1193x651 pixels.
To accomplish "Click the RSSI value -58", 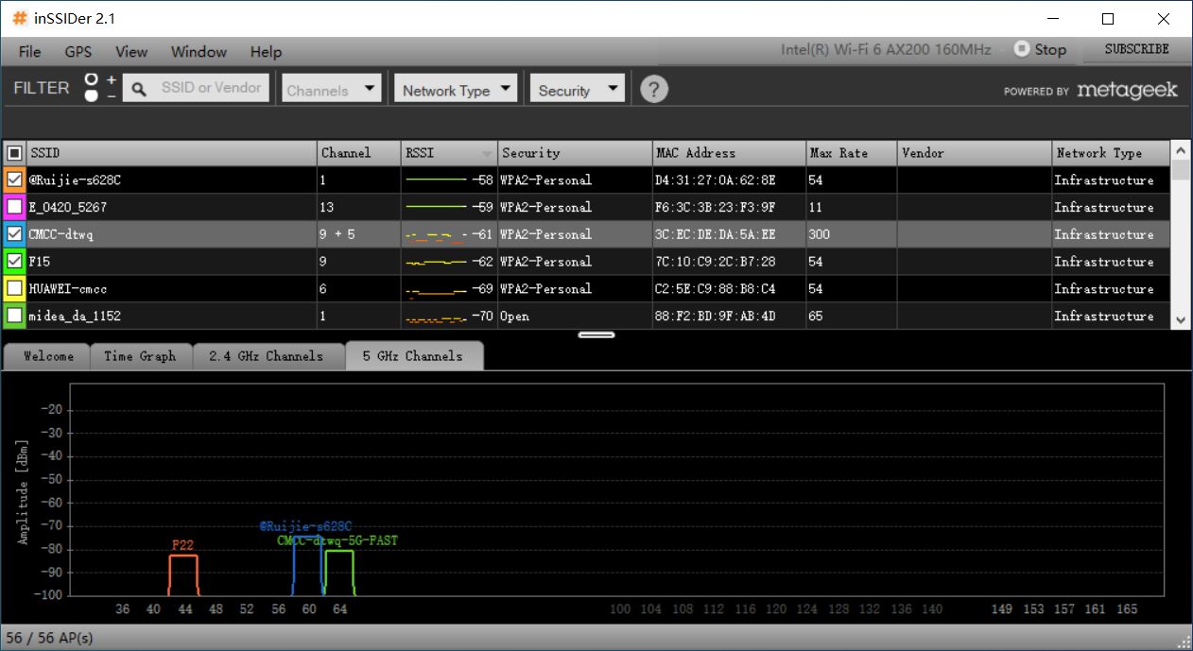I will pyautogui.click(x=483, y=180).
